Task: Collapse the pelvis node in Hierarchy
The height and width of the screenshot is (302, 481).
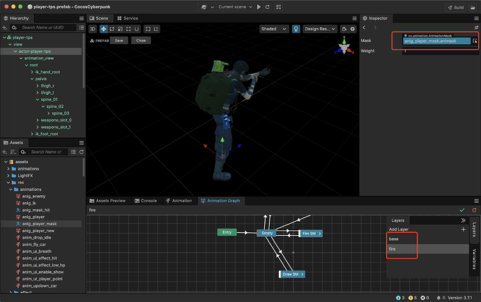Action: 32,79
